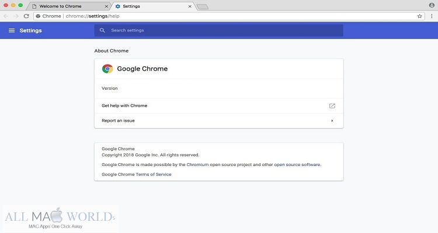Open Get help with Chrome
The image size is (438, 233).
tap(219, 106)
